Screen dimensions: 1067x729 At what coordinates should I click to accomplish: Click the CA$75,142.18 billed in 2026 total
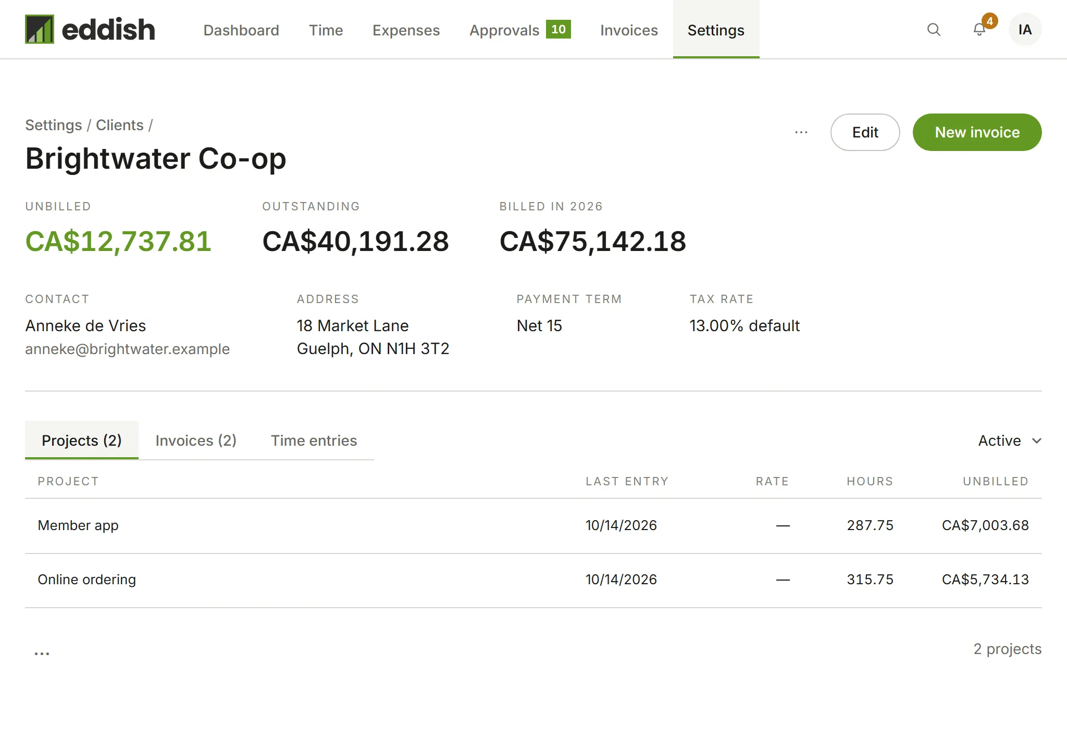593,242
